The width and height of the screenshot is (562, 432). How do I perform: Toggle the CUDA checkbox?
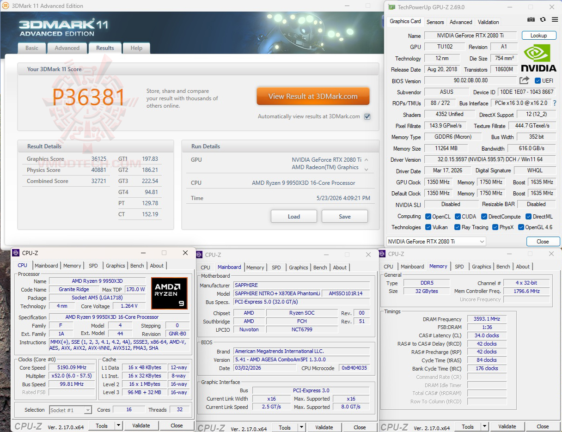[458, 216]
